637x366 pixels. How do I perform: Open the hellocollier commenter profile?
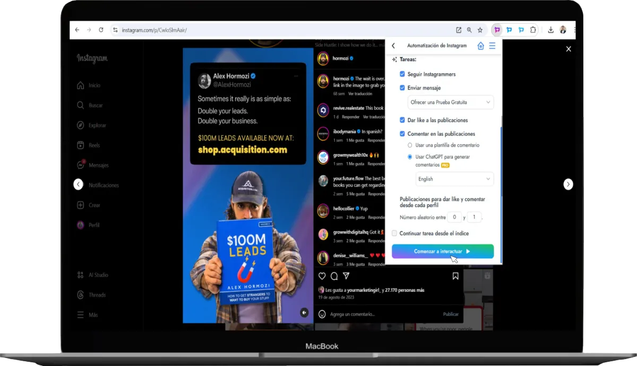[x=344, y=209]
